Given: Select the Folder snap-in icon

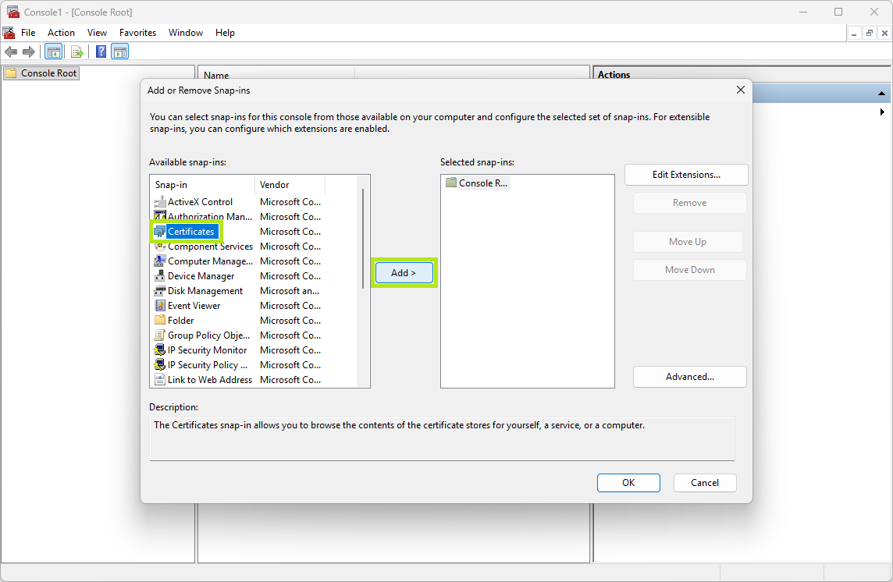Looking at the screenshot, I should [x=160, y=320].
